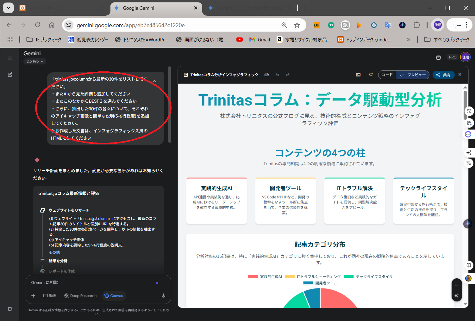Viewport: 475px width, 321px height.
Task: Open Gemini settings gear in the sidebar
Action: point(10,309)
